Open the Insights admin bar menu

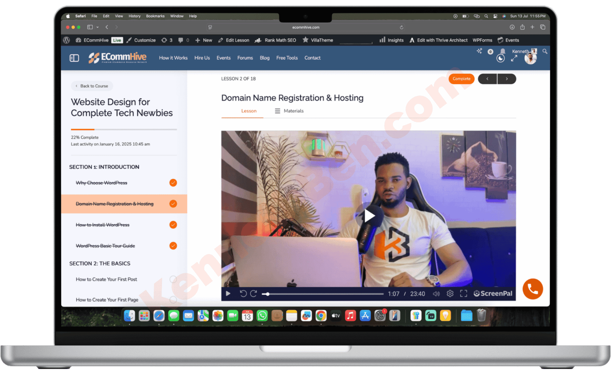click(391, 40)
